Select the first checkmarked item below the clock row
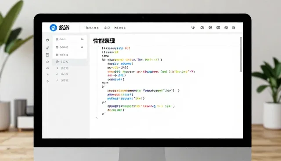This screenshot has height=161, width=281. 62,68
